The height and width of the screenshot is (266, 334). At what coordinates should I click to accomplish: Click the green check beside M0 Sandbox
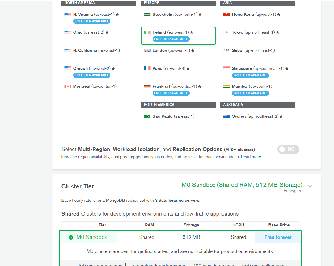(71, 237)
